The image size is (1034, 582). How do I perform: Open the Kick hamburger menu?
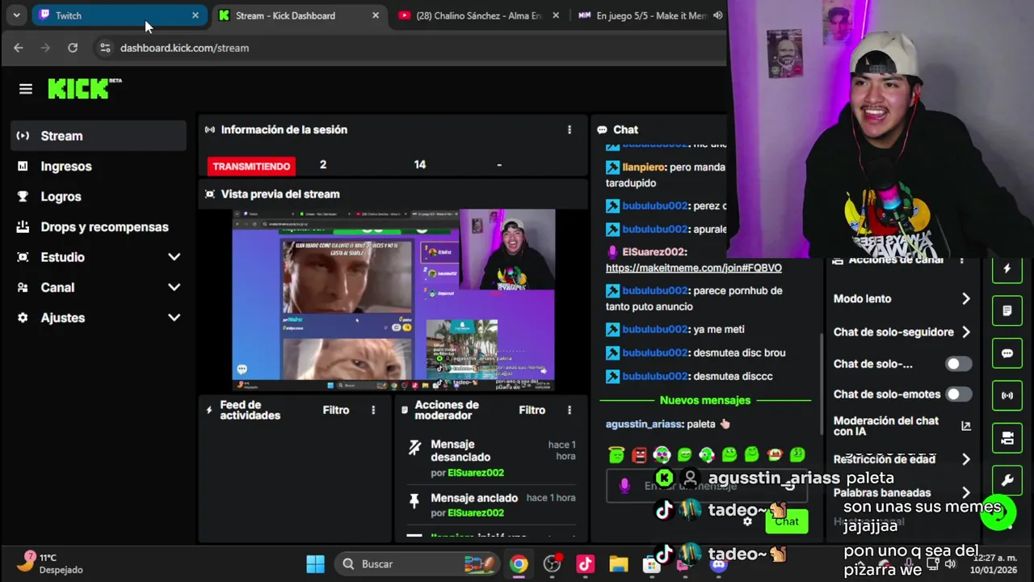(26, 89)
